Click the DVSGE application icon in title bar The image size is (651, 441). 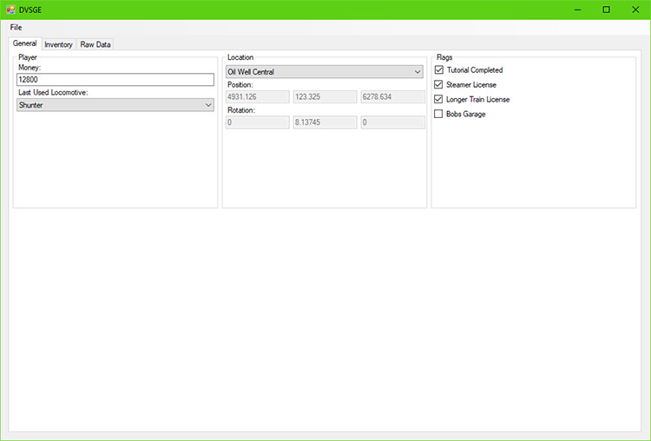point(10,10)
